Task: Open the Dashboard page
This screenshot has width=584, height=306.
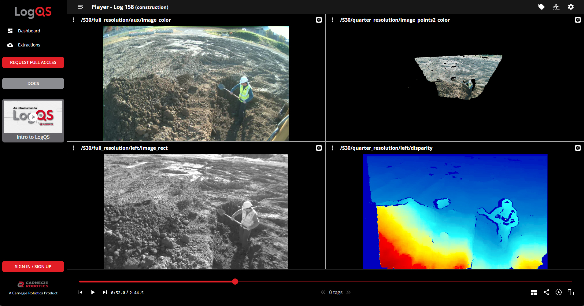Action: click(29, 31)
